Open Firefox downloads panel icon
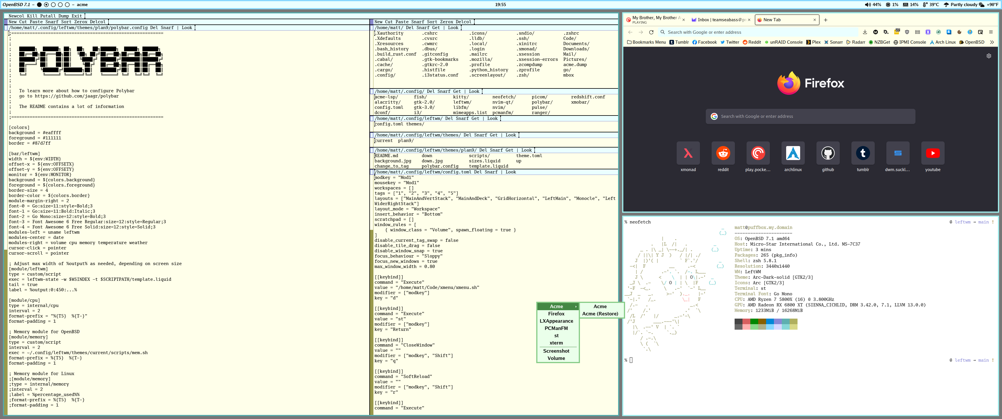 pyautogui.click(x=865, y=32)
